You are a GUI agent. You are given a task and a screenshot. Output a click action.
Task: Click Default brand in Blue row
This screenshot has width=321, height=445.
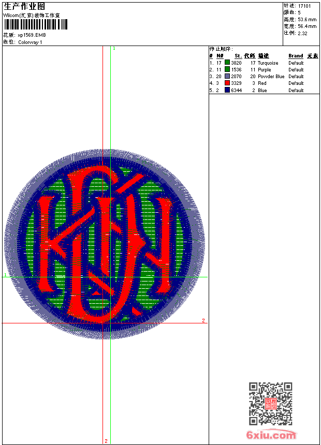pyautogui.click(x=296, y=91)
